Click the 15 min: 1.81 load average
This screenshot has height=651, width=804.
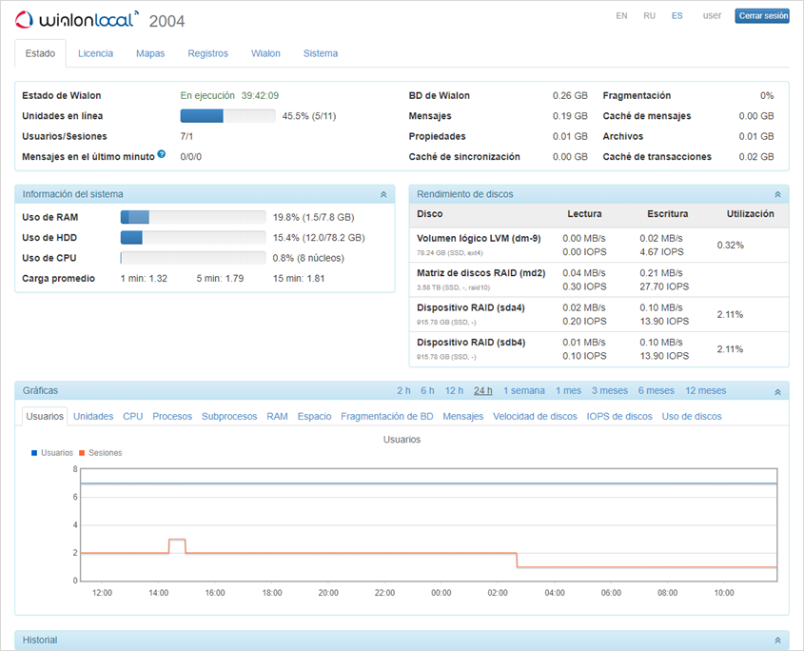tap(299, 279)
